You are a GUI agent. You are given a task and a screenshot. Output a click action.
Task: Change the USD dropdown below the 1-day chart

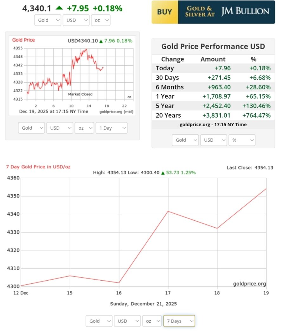[x=59, y=128]
